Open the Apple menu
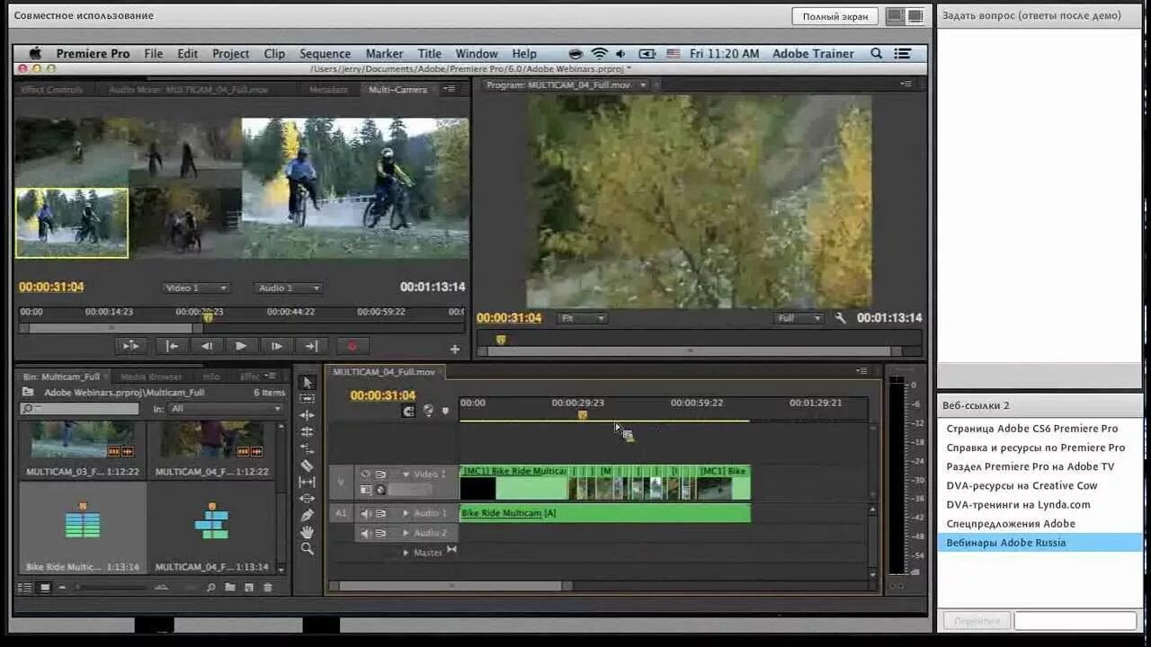 pos(36,54)
